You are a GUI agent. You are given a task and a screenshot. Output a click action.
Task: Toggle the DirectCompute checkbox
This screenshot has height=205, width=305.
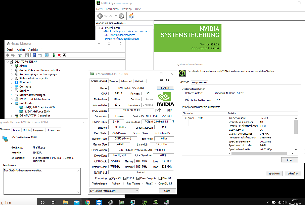pyautogui.click(x=138, y=178)
